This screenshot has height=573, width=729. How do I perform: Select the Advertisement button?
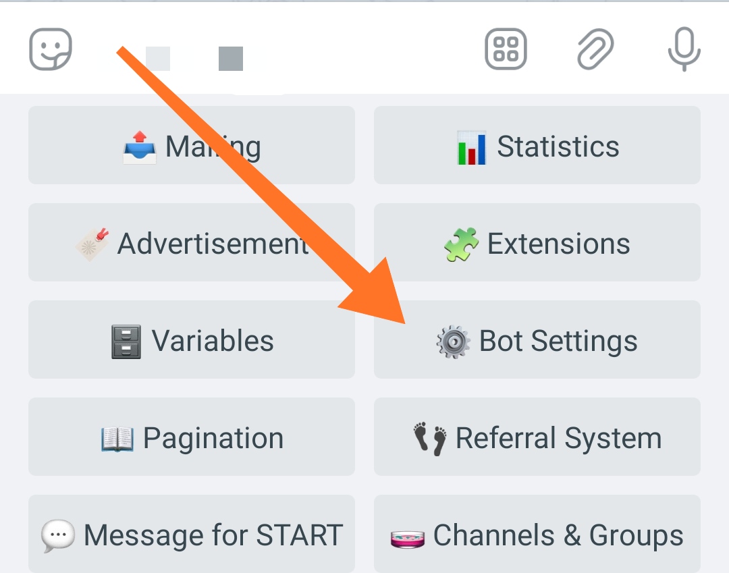[x=192, y=242]
